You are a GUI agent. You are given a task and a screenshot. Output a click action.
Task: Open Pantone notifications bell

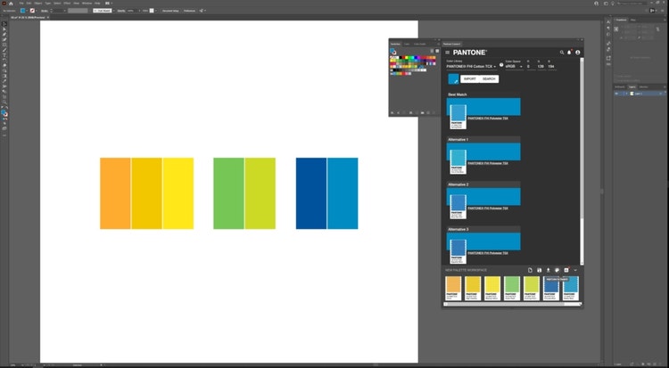coord(569,53)
